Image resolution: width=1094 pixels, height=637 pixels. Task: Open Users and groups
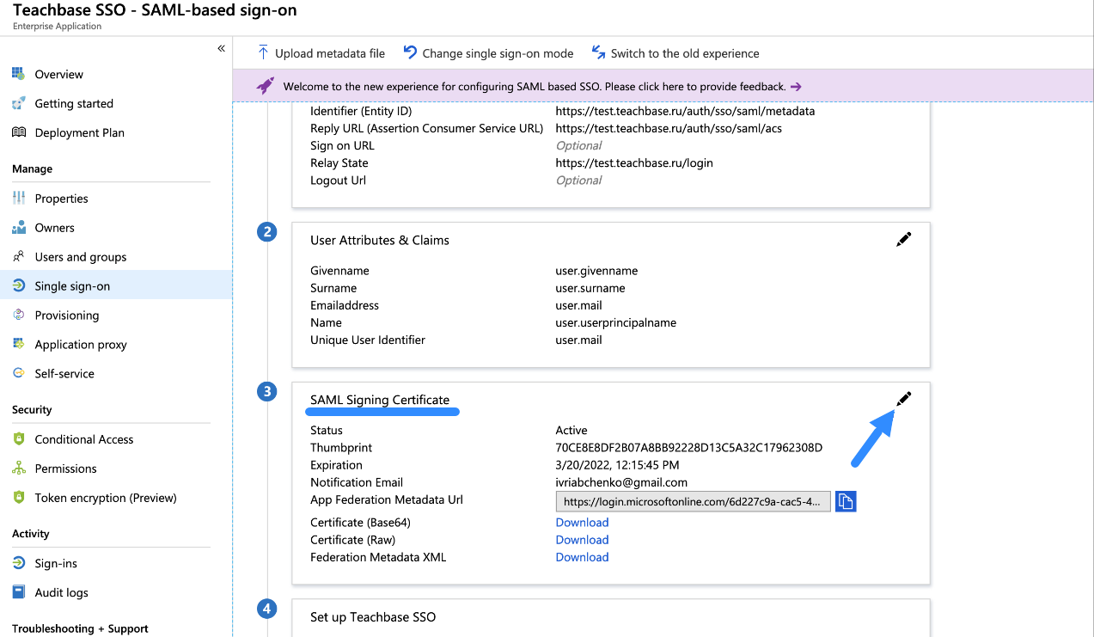[81, 256]
